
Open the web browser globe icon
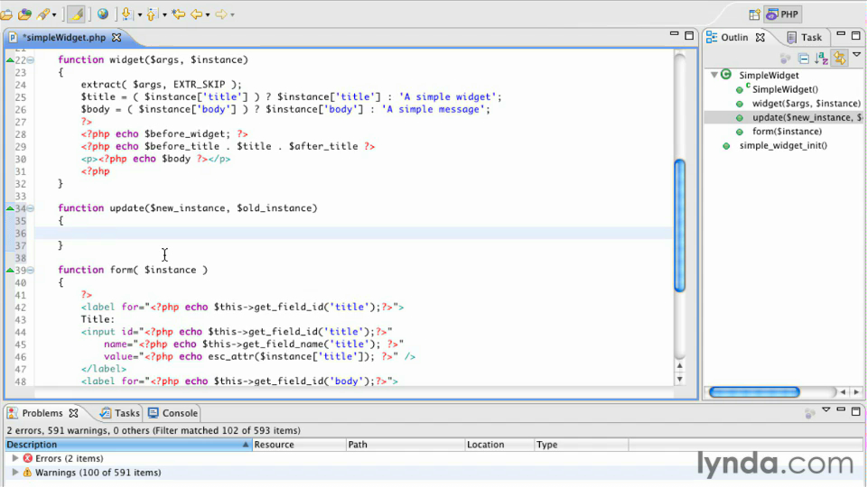pyautogui.click(x=103, y=14)
